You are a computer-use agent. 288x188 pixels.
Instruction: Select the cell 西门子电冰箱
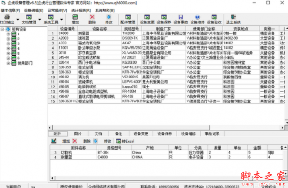tap(99, 62)
